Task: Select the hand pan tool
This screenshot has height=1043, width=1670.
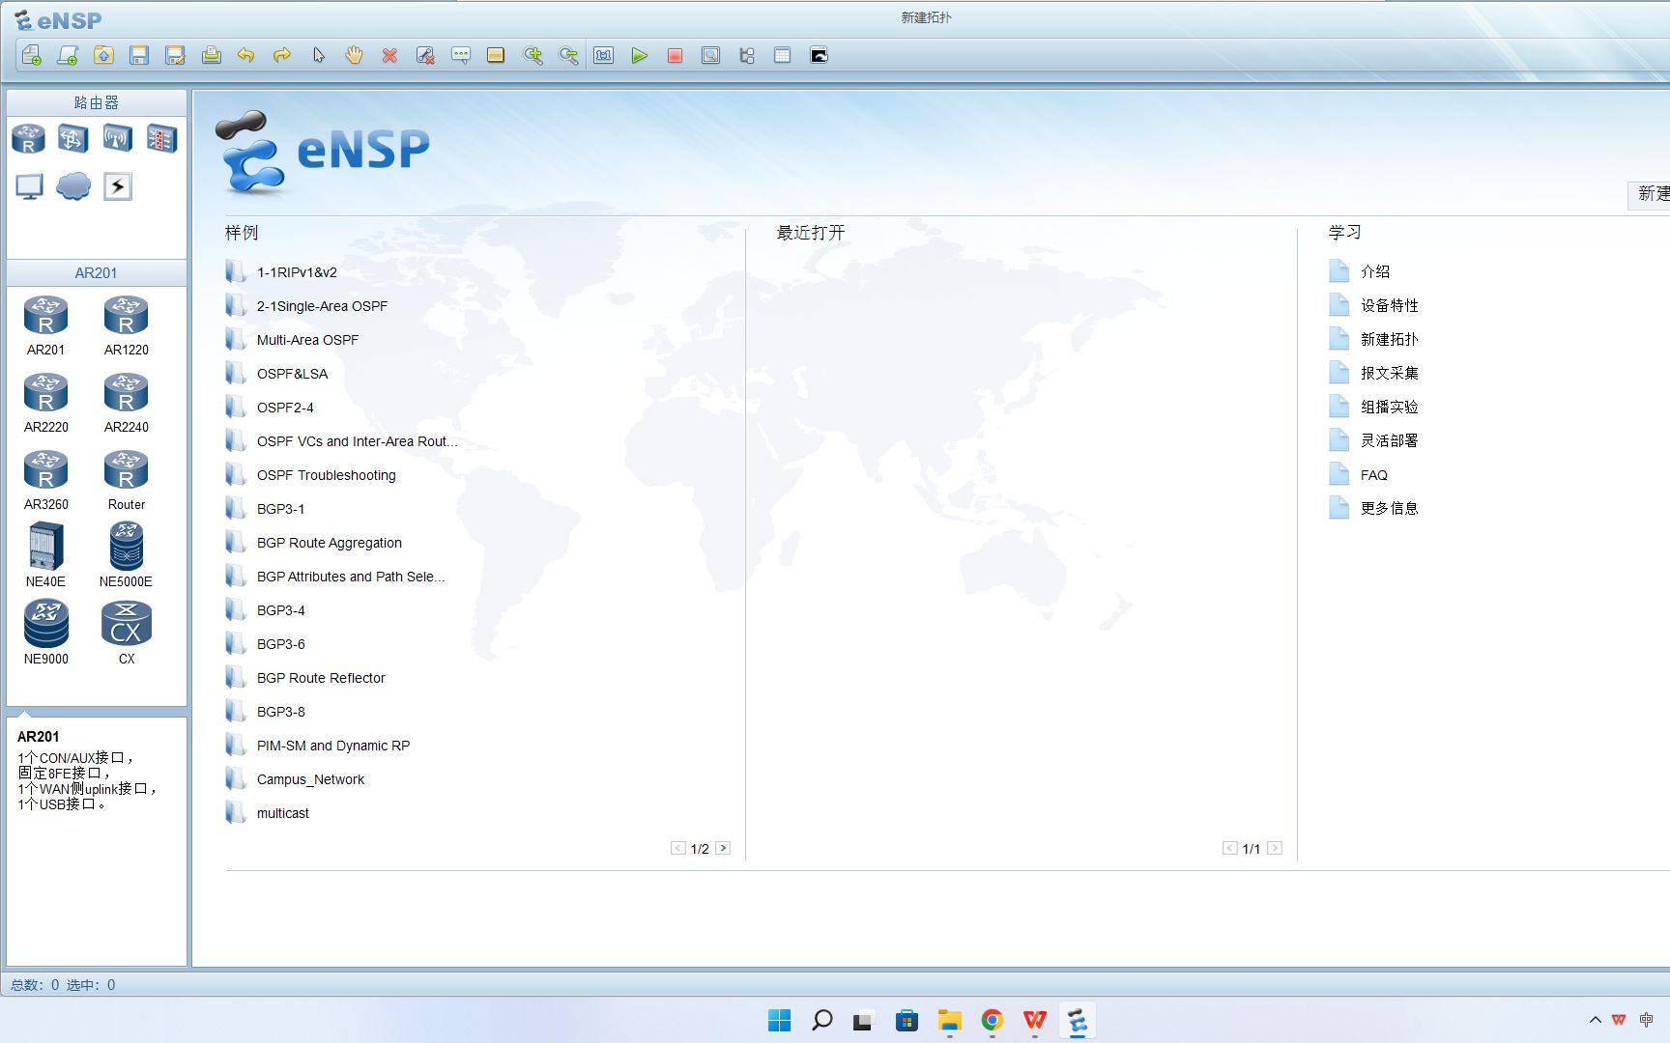Action: click(354, 55)
